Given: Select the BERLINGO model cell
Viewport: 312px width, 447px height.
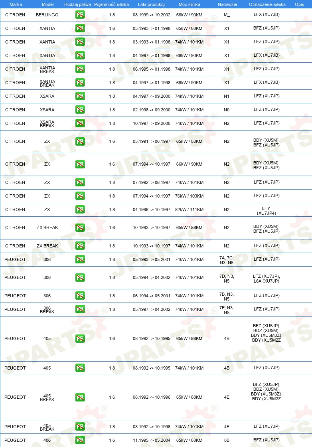Looking at the screenshot, I should [x=47, y=15].
